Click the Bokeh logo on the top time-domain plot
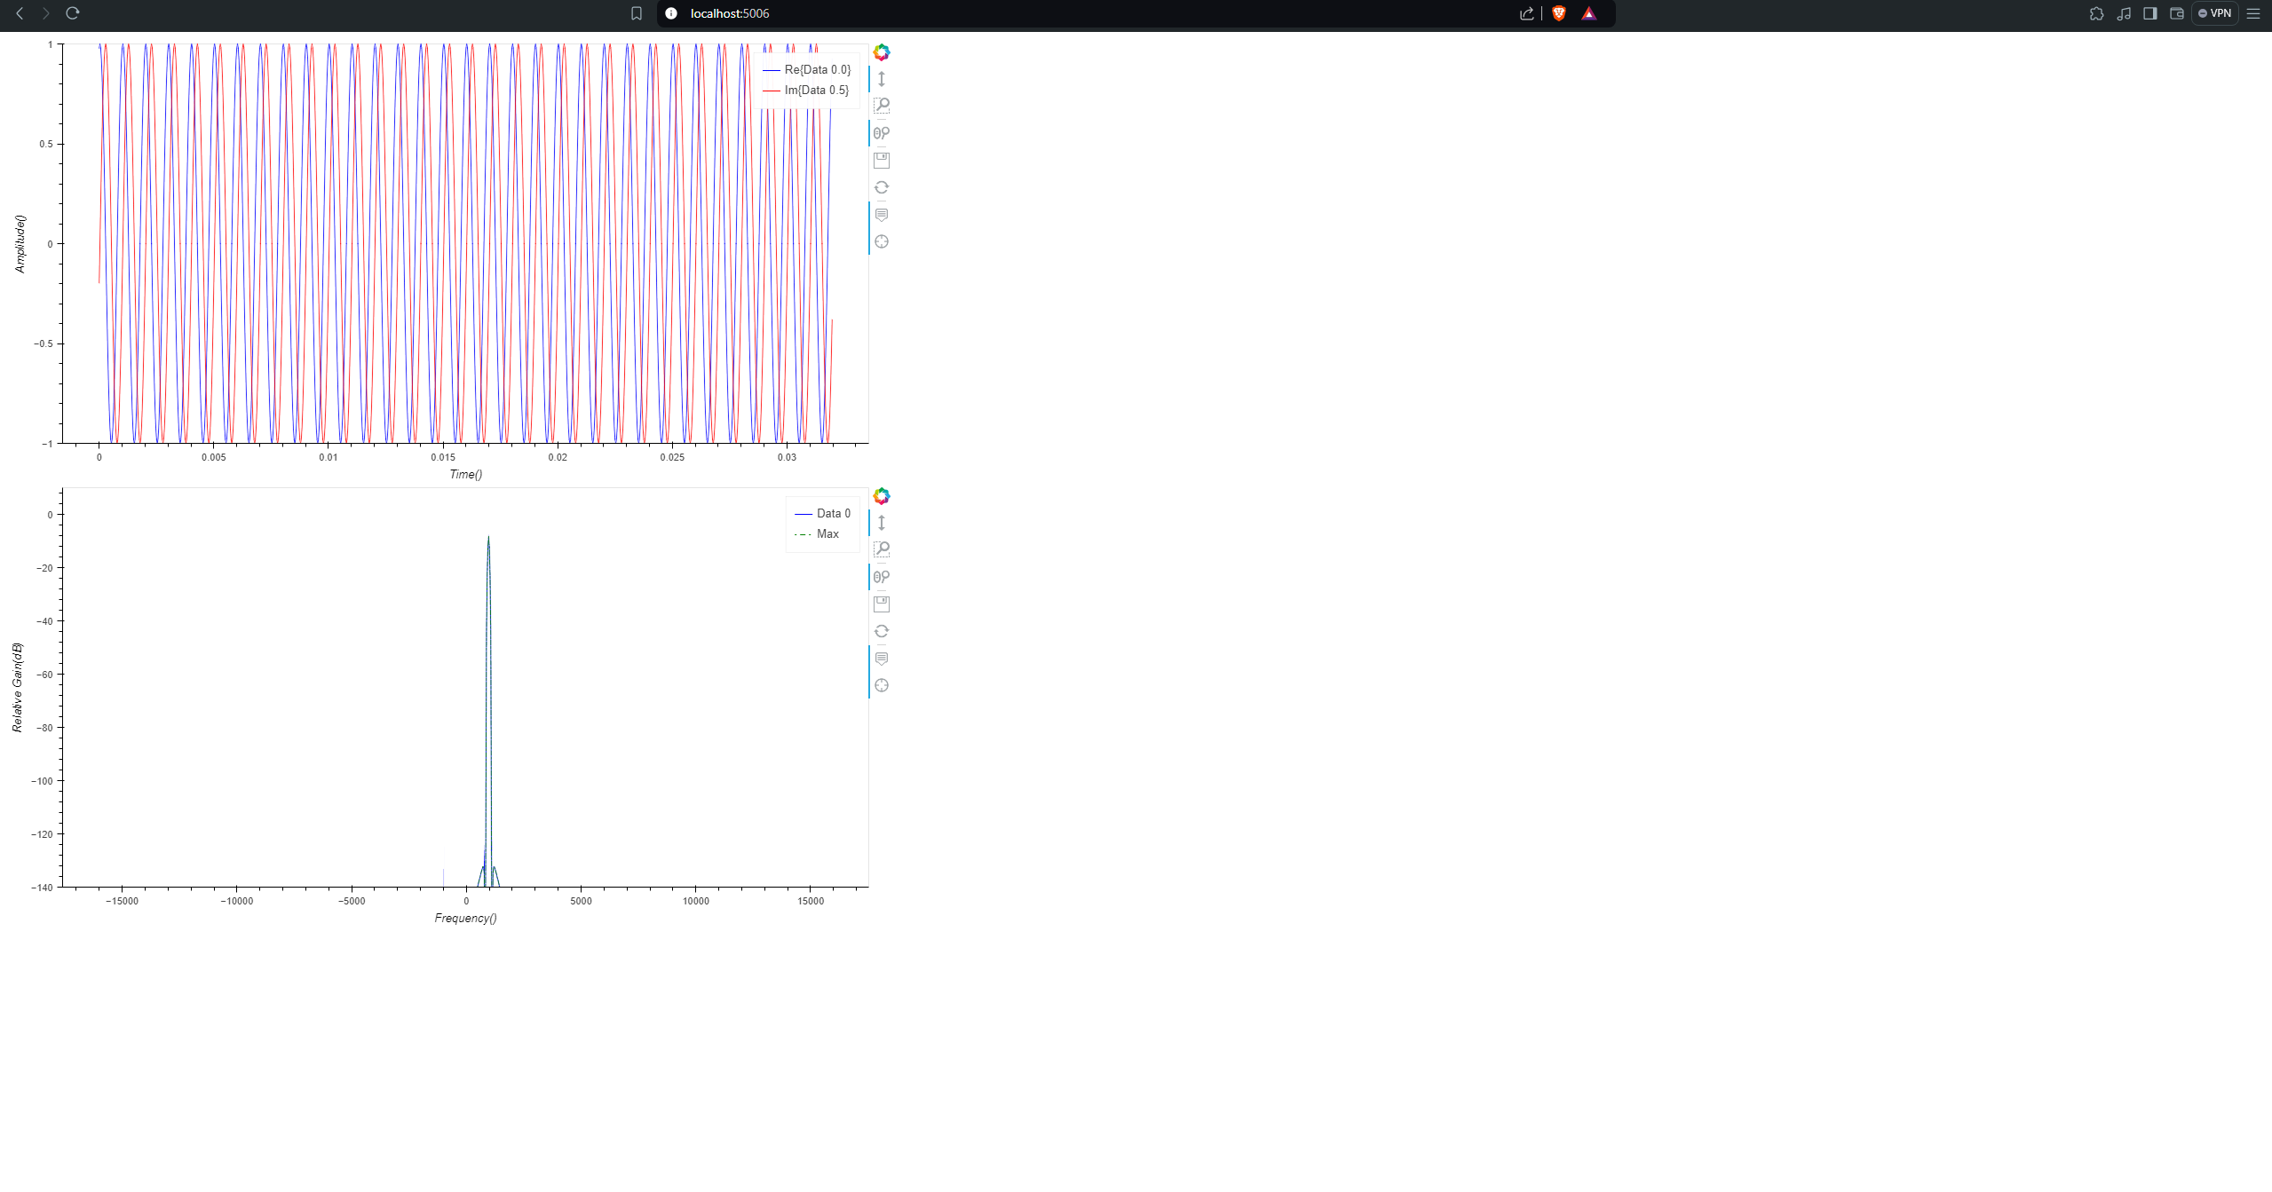Screen dimensions: 2272x1192 881,52
